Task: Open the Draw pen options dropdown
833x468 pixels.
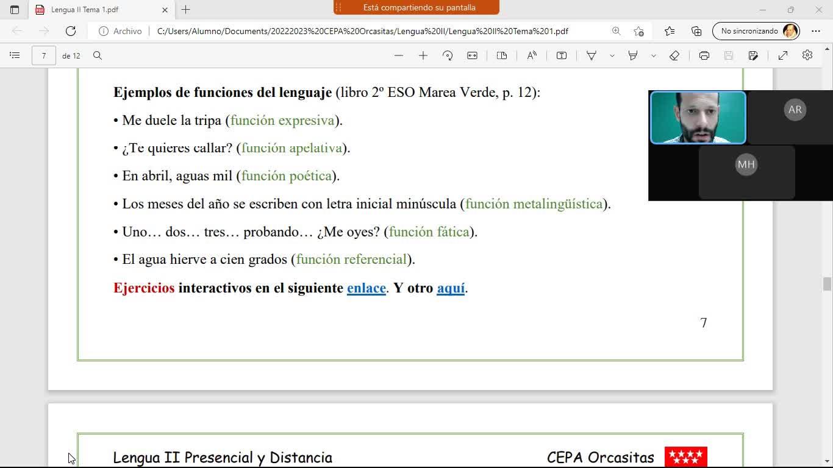Action: coord(612,55)
